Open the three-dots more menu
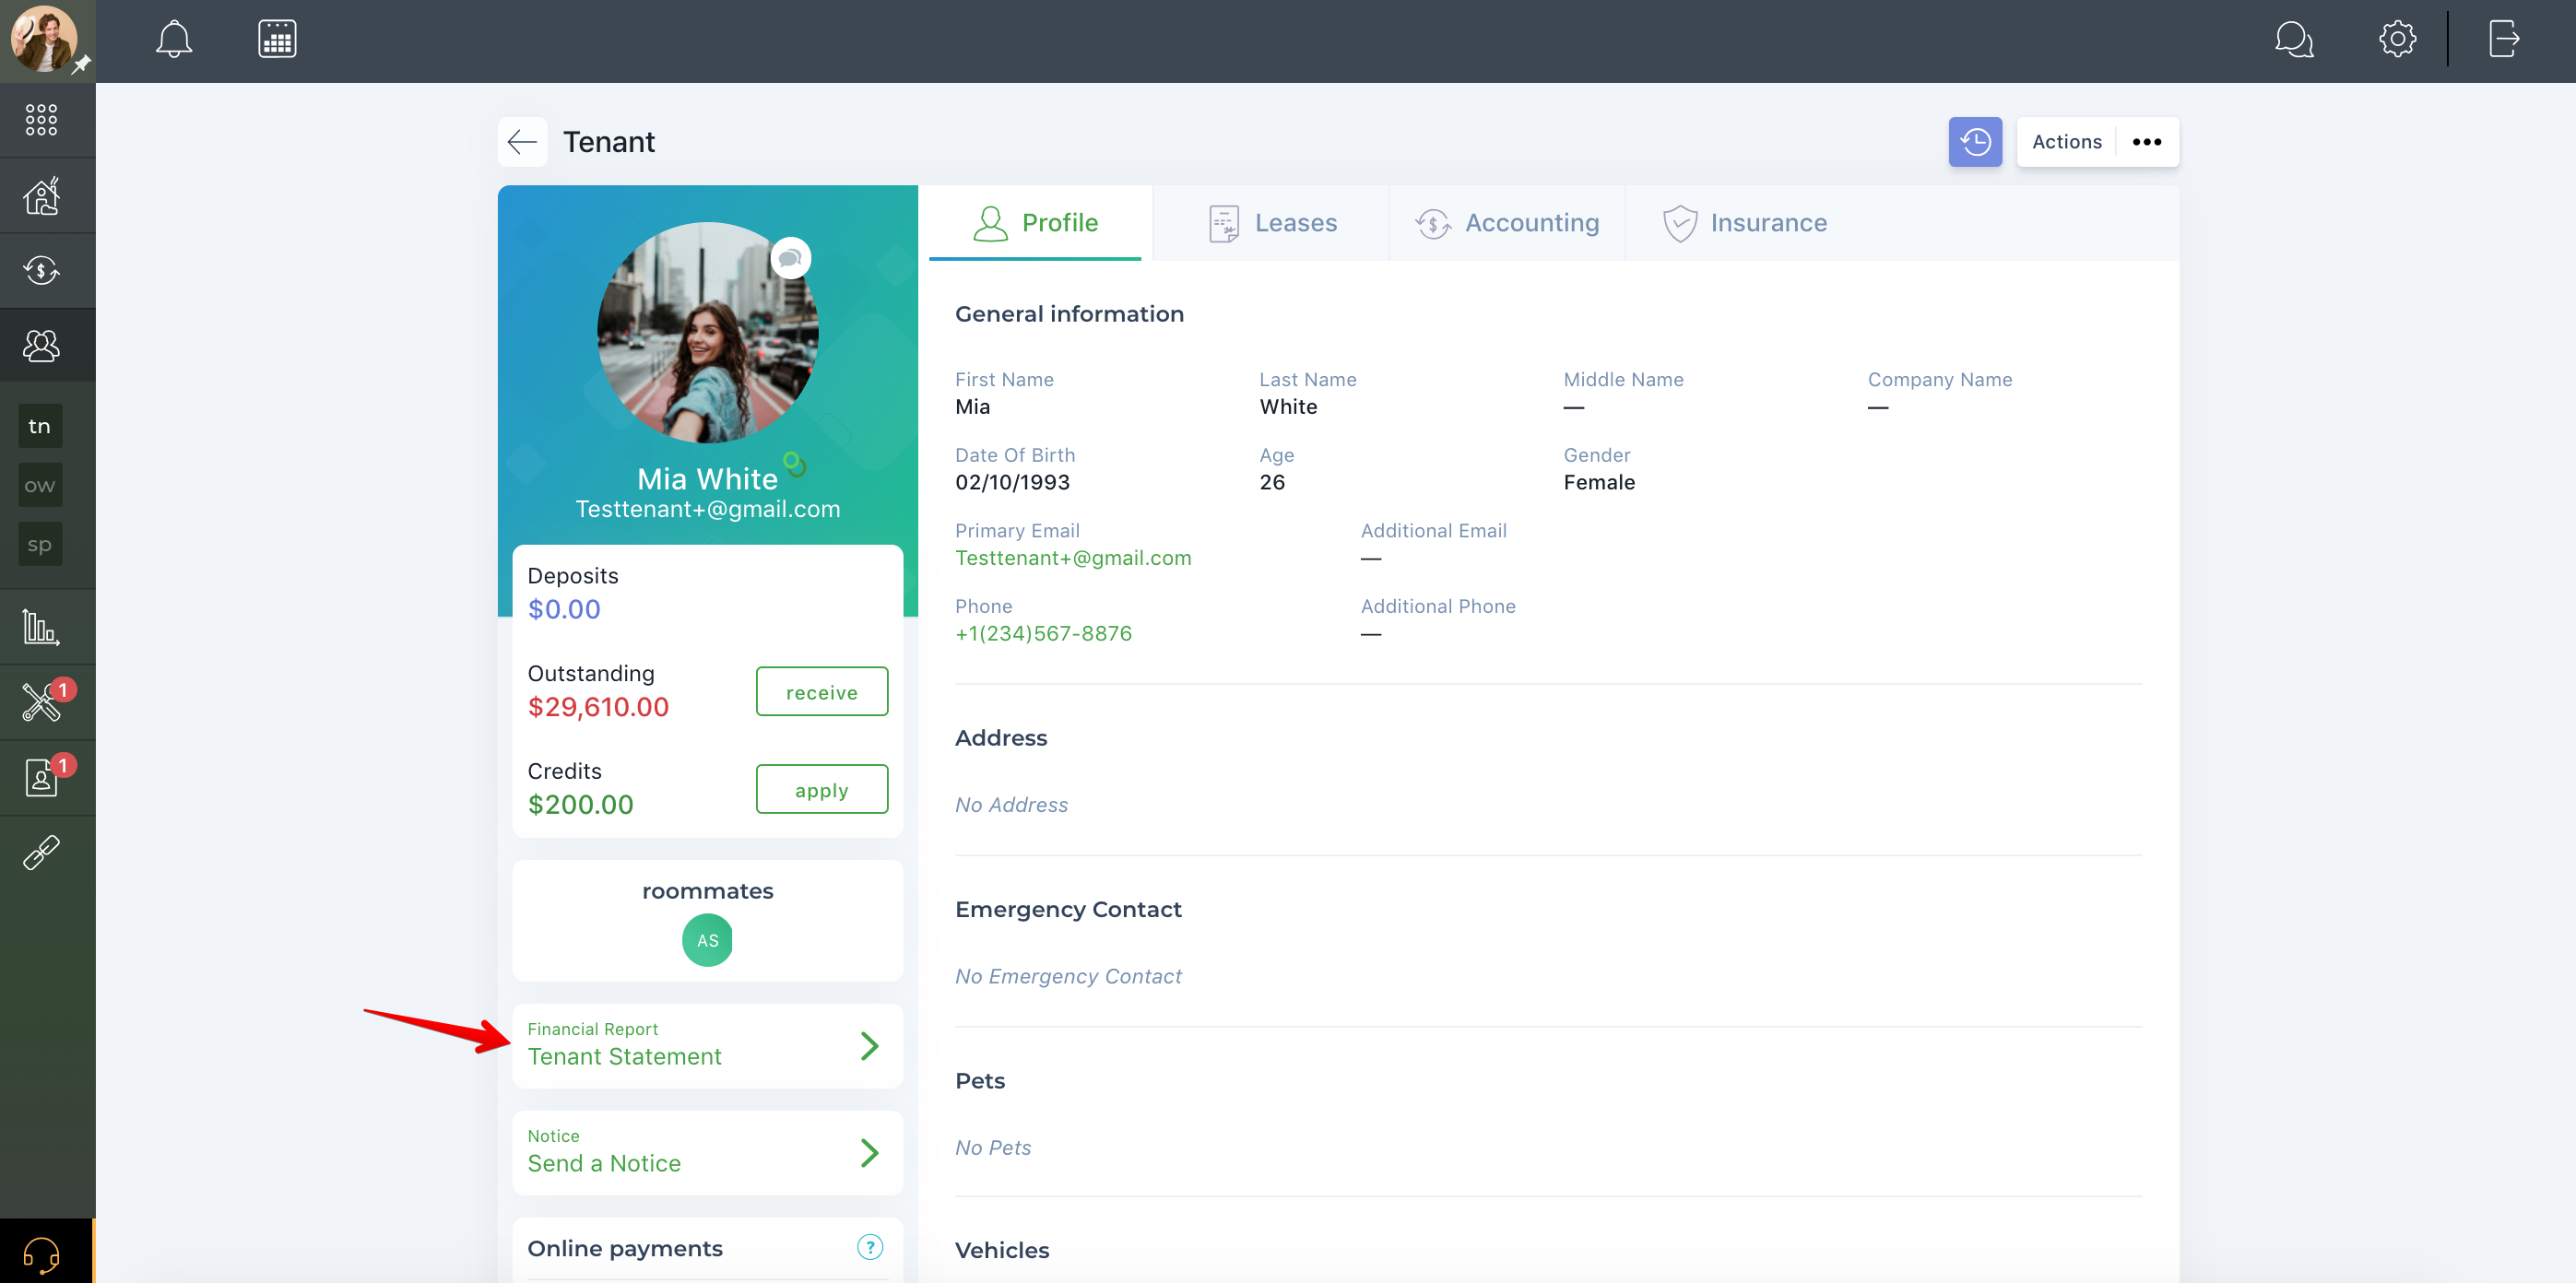2576x1283 pixels. 2147,142
